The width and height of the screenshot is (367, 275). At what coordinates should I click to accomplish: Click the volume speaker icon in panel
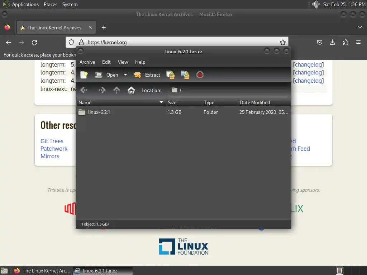coord(316,4)
